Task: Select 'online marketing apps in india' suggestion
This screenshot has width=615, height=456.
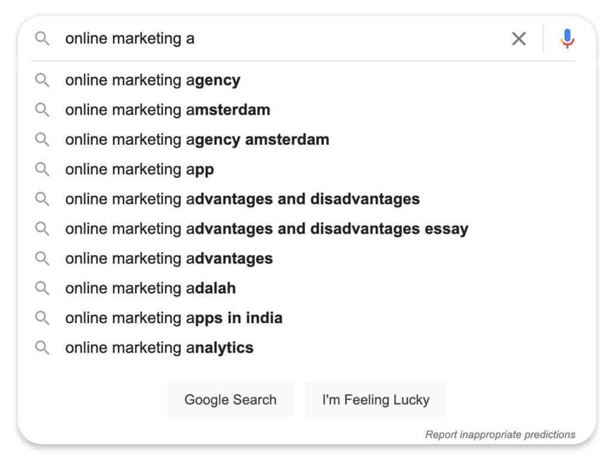Action: pos(174,318)
